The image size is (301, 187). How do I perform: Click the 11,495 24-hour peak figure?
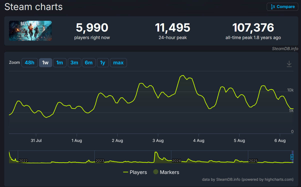click(172, 28)
